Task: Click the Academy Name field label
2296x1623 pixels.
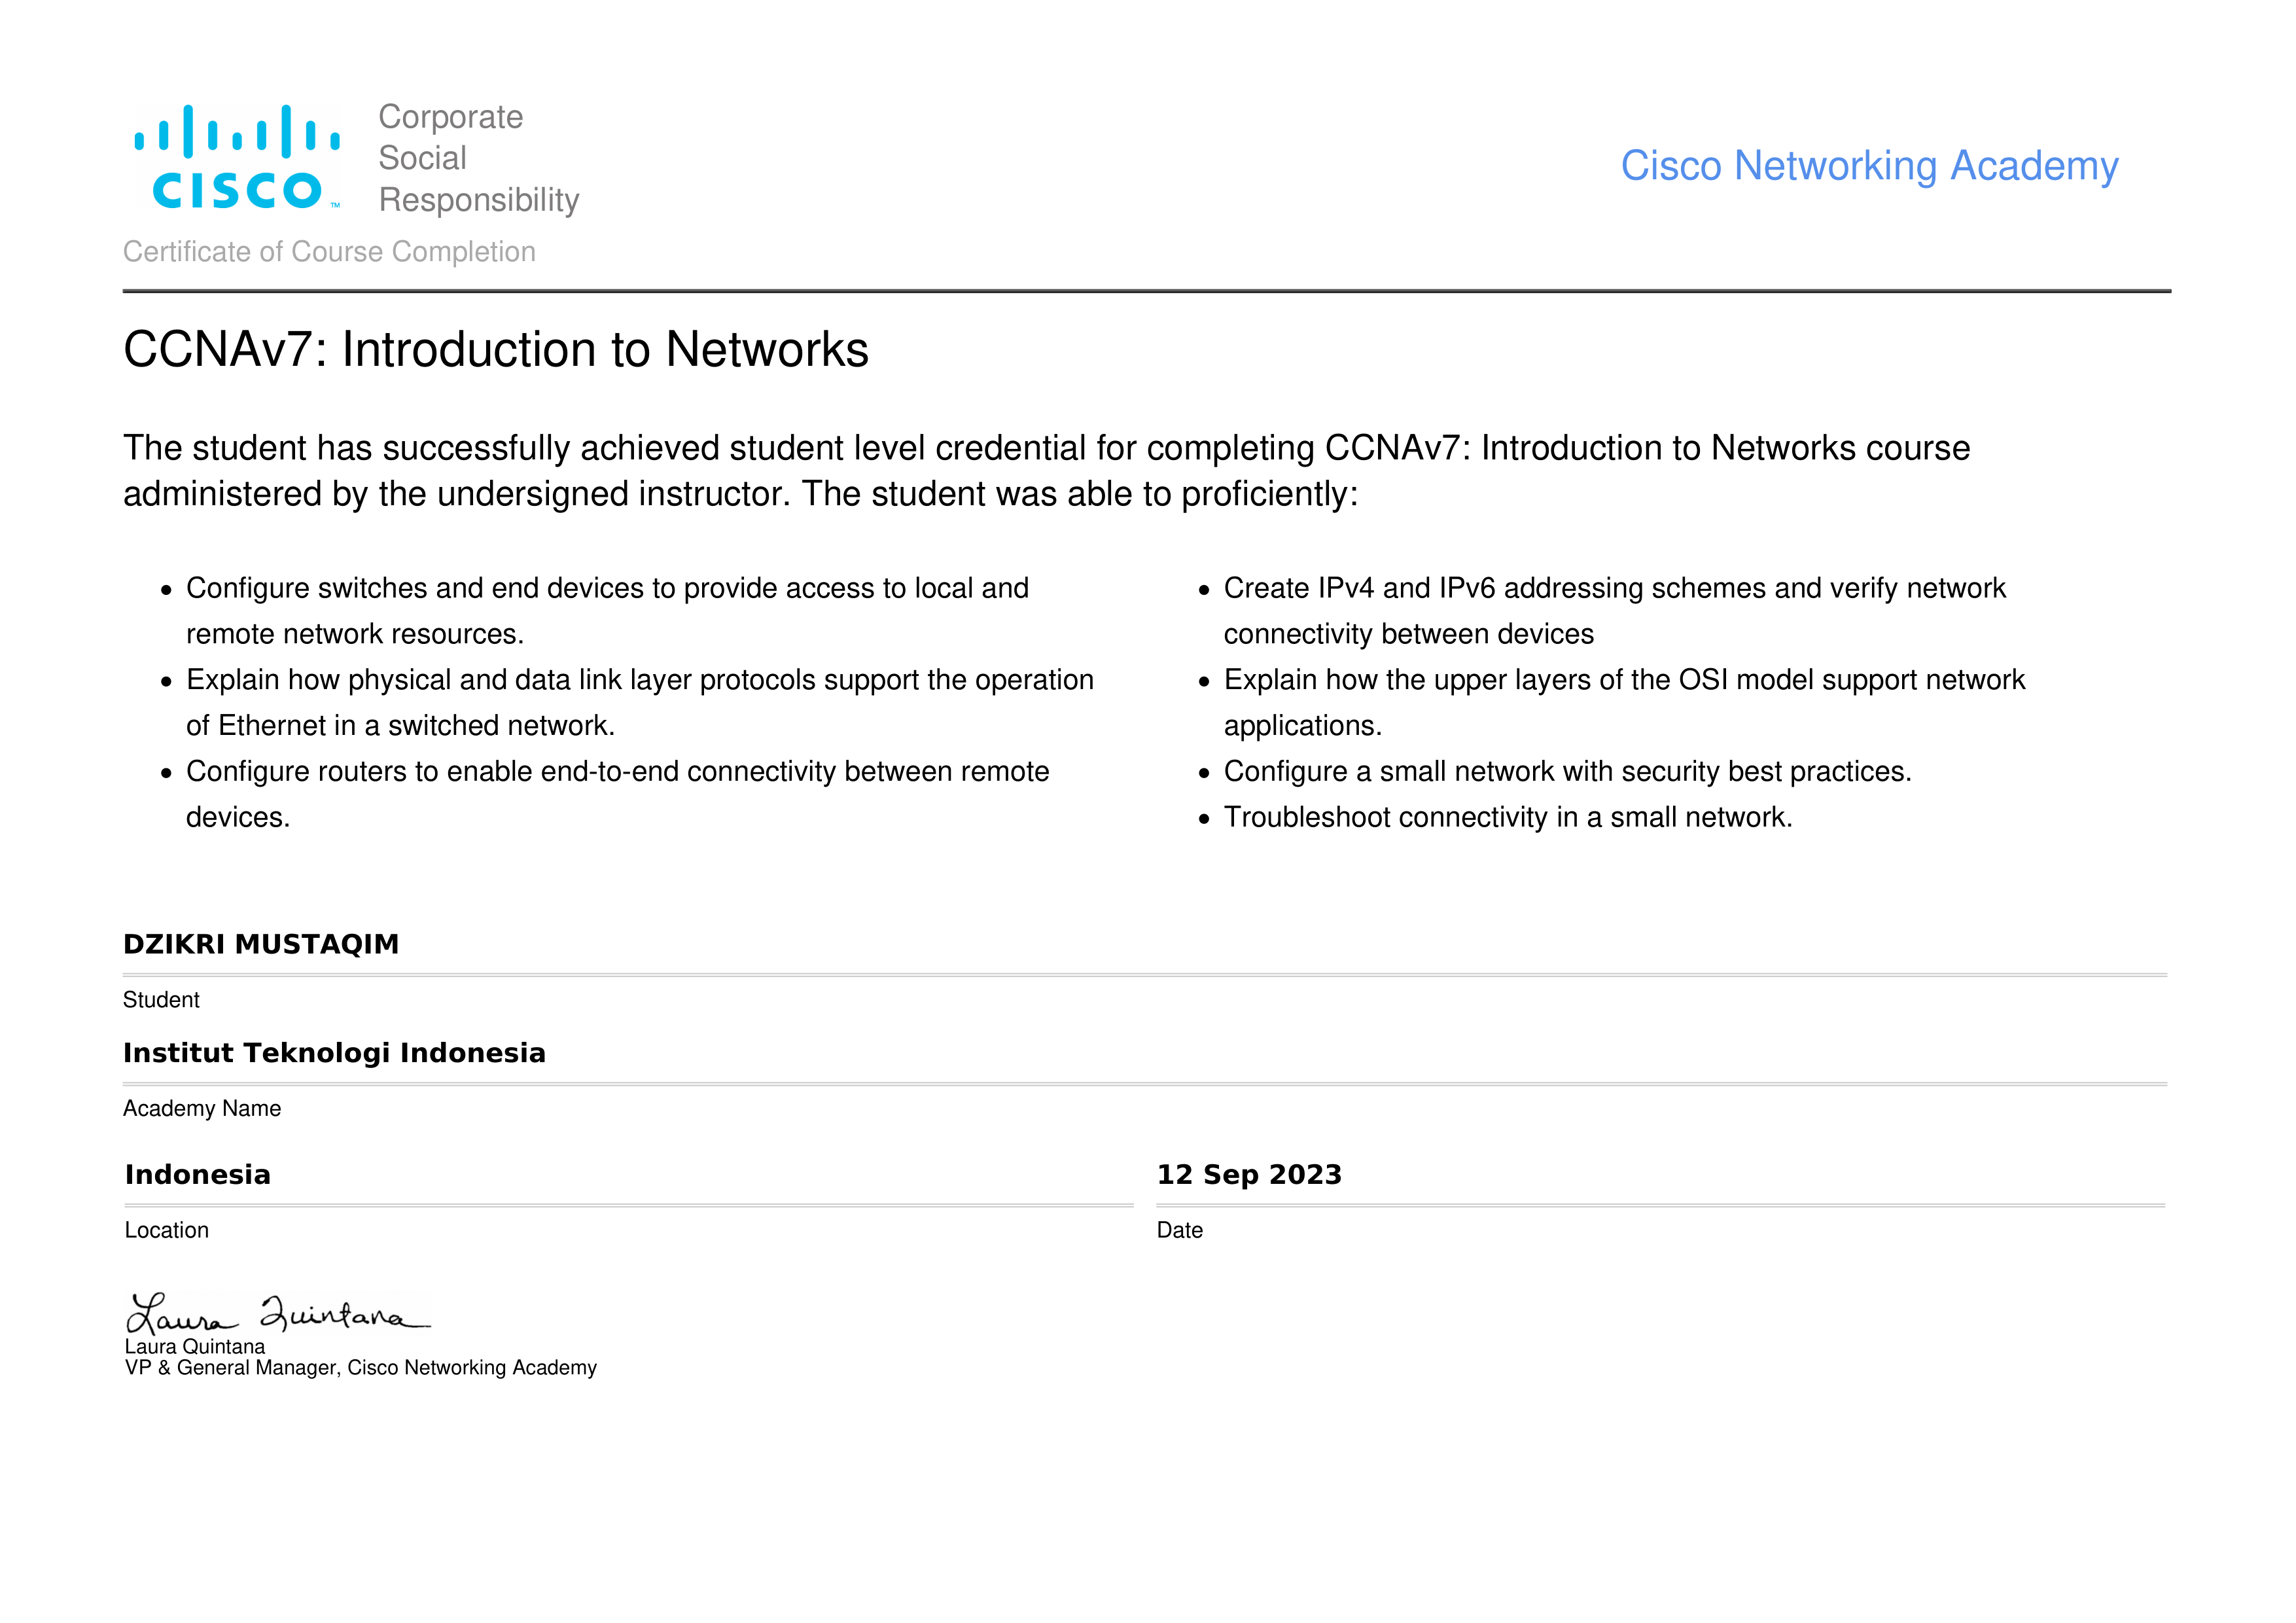Action: 202,1108
